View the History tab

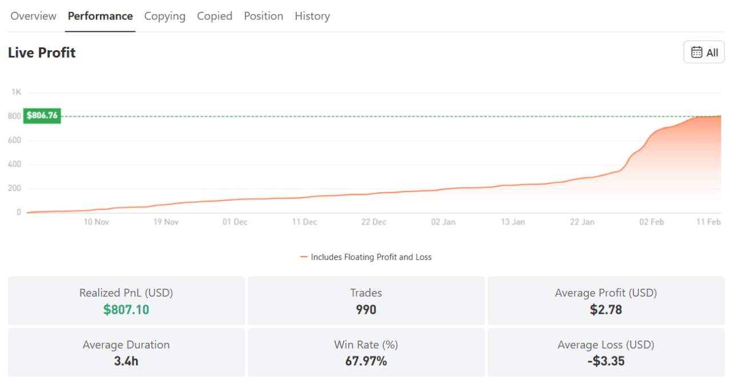312,16
